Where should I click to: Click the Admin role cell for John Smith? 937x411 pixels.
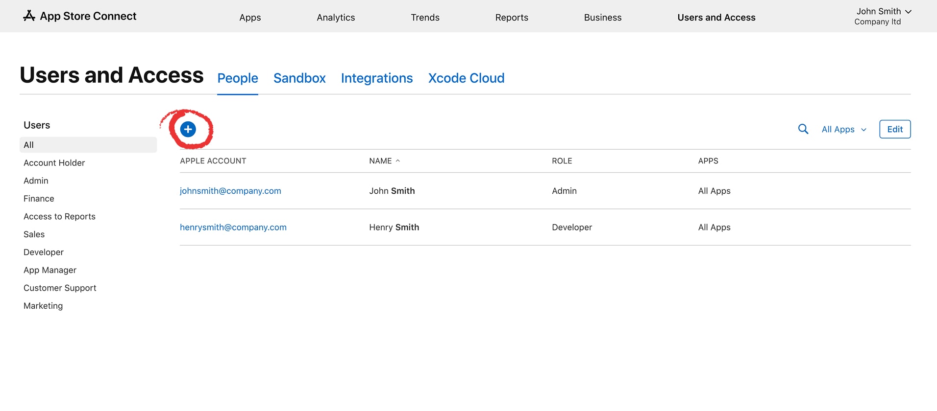coord(564,191)
